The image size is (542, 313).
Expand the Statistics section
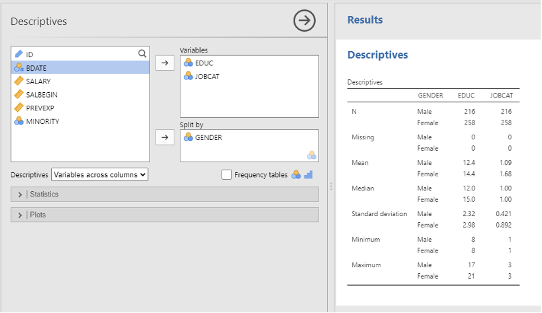coord(165,194)
